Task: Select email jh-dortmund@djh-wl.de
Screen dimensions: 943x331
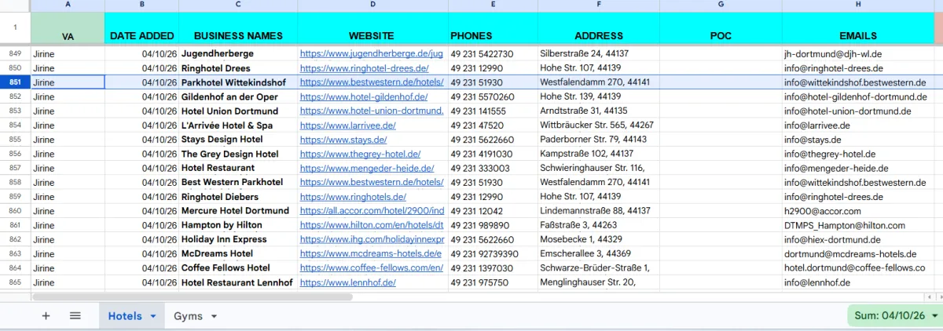Action: pos(858,54)
